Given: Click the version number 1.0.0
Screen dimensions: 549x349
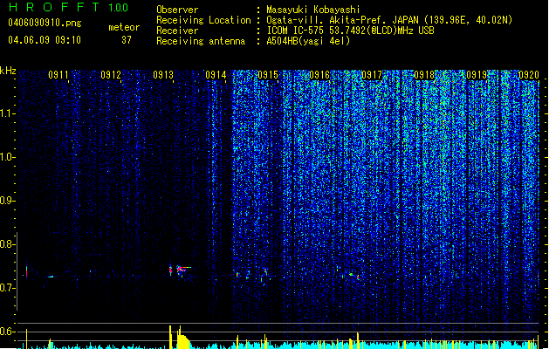Looking at the screenshot, I should coord(118,8).
